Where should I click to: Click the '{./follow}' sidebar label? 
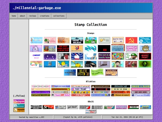point(19,96)
